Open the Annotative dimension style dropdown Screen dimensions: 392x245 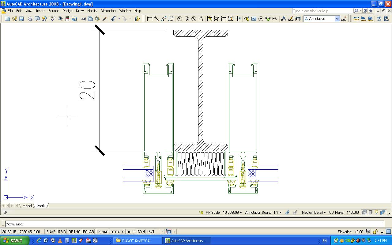pos(337,19)
